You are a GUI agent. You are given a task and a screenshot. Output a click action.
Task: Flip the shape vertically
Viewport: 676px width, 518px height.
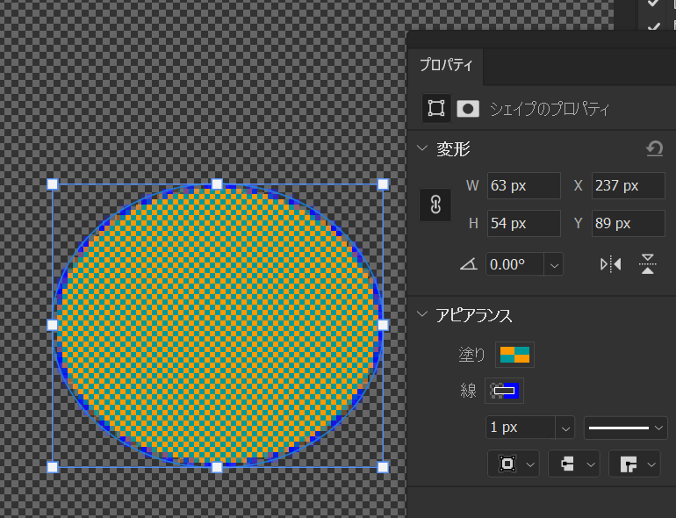pyautogui.click(x=648, y=263)
